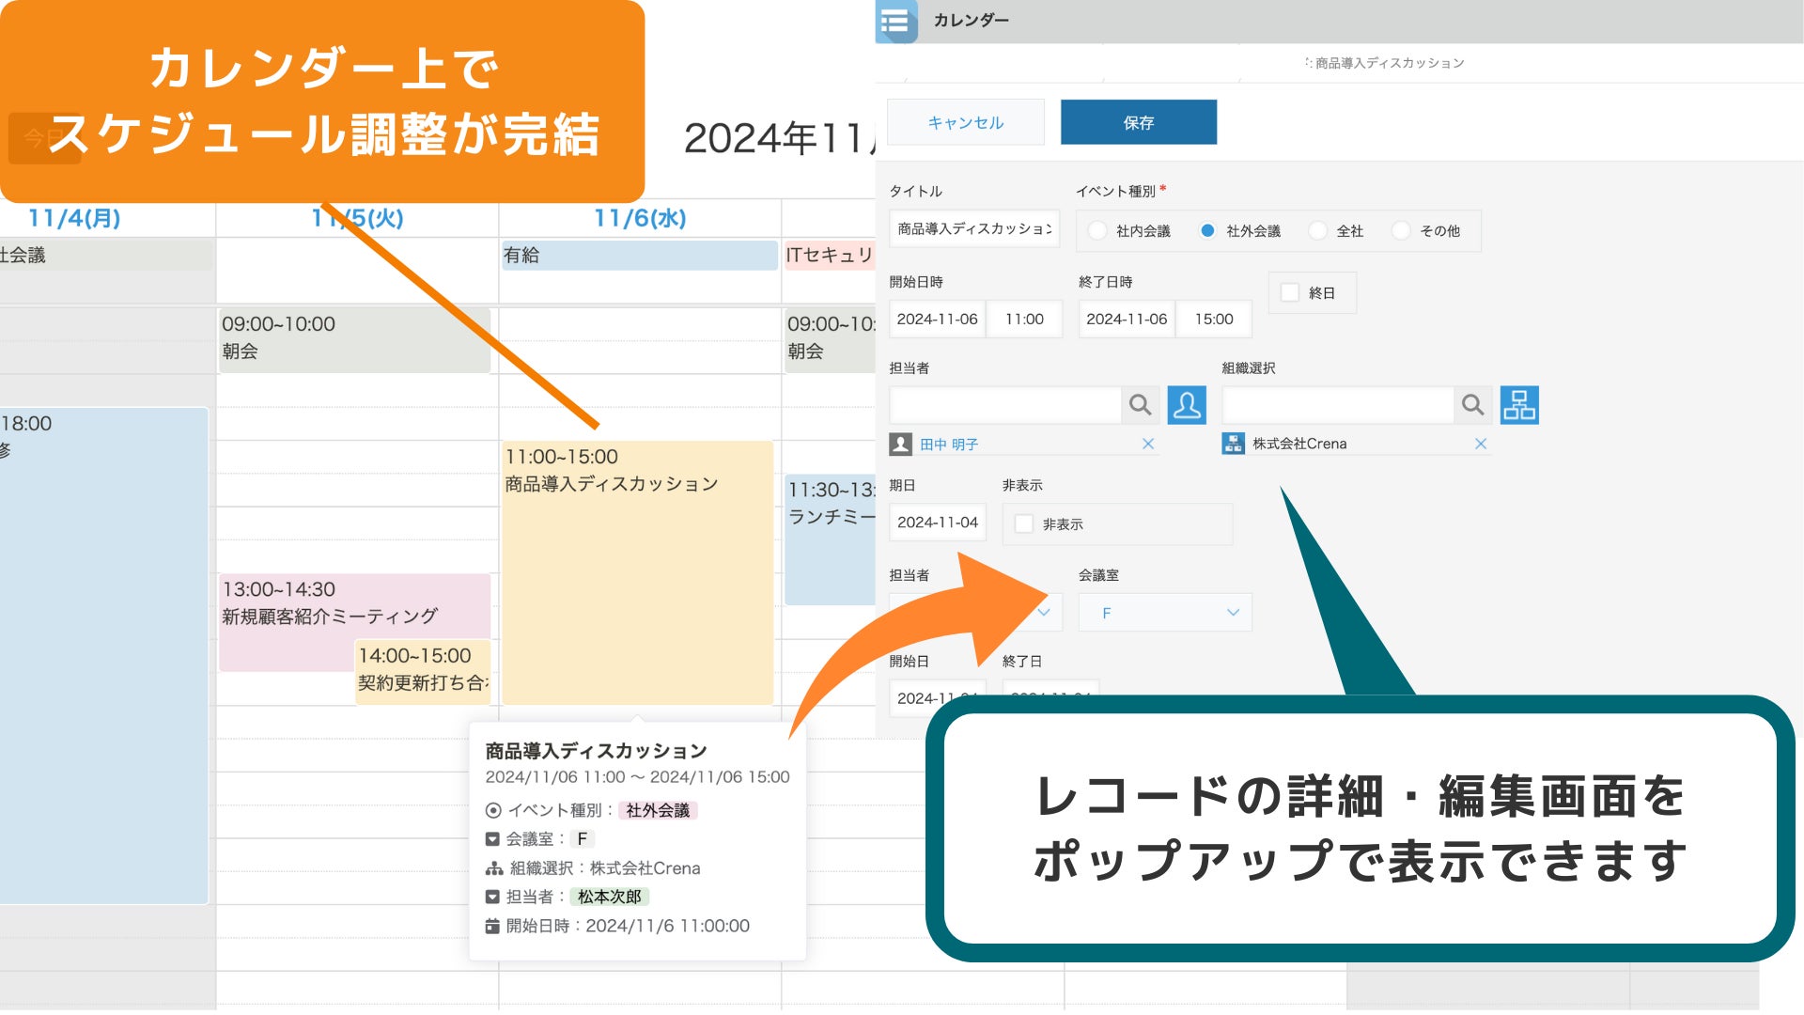Open the user picker person icon
The image size is (1804, 1015).
pyautogui.click(x=1187, y=405)
